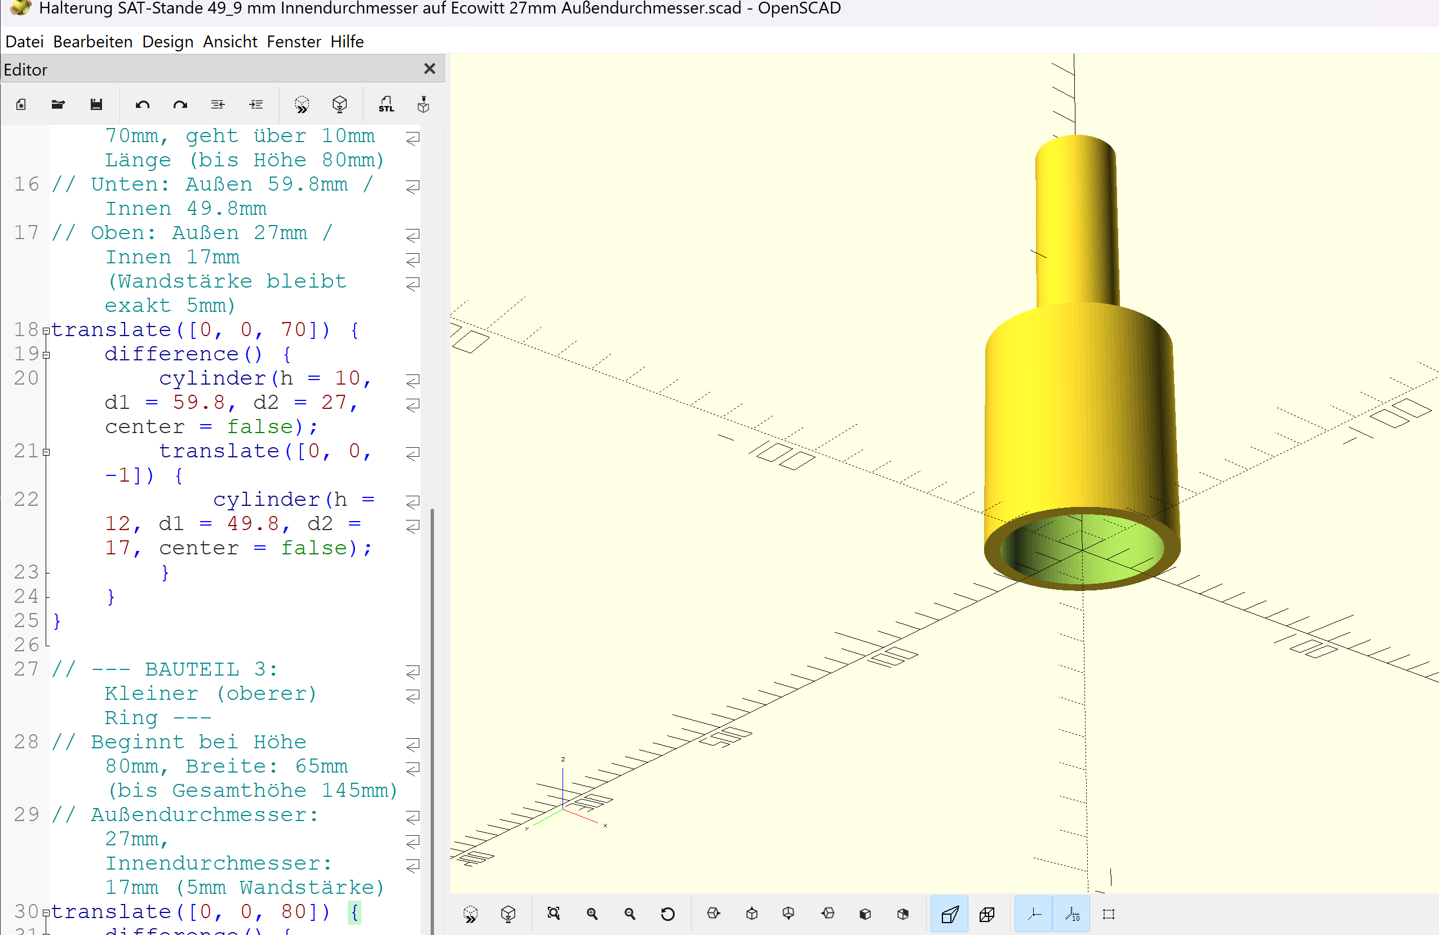The width and height of the screenshot is (1439, 935).
Task: Create a new file from editor toolbar
Action: pyautogui.click(x=21, y=104)
